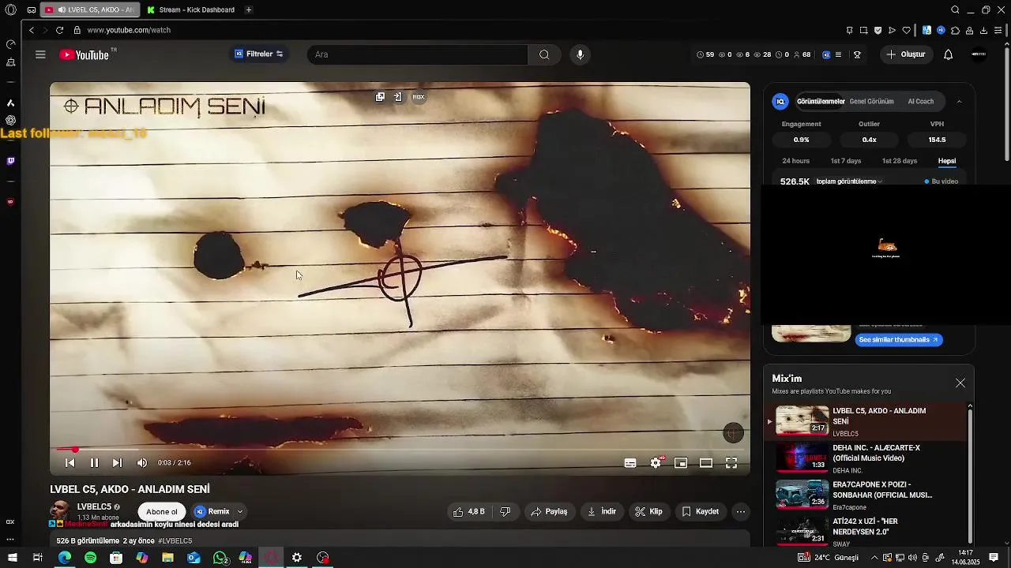This screenshot has height=568, width=1011.
Task: Pop out video with the overlay icon
Action: coord(380,97)
